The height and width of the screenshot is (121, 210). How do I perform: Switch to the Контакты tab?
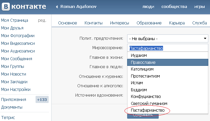pyautogui.click(x=94, y=23)
